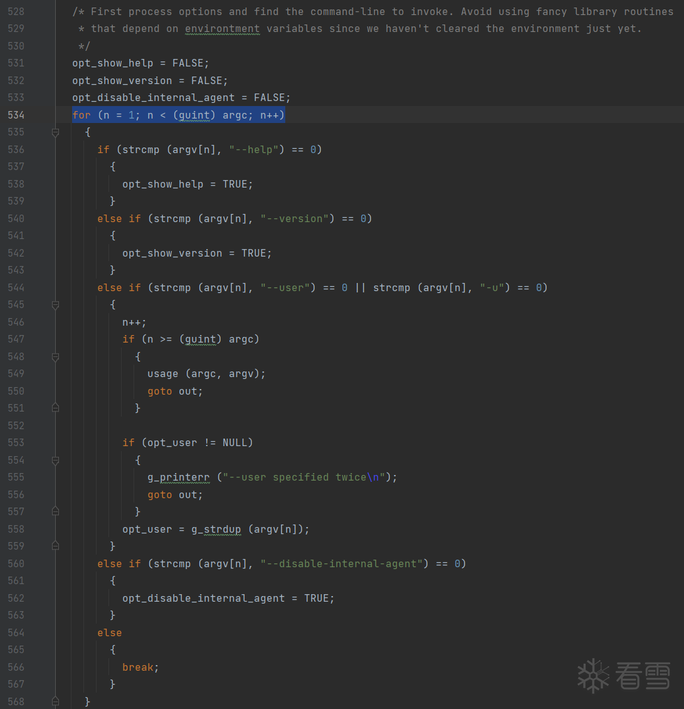Click 'guint' in the condition on line 547
This screenshot has height=709, width=684.
201,339
